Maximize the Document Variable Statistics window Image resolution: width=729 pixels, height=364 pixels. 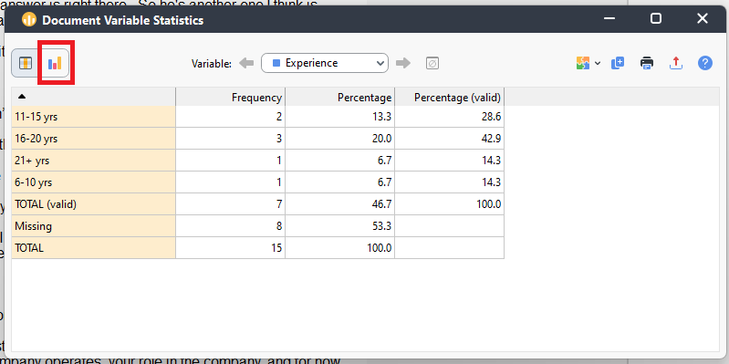(x=656, y=19)
